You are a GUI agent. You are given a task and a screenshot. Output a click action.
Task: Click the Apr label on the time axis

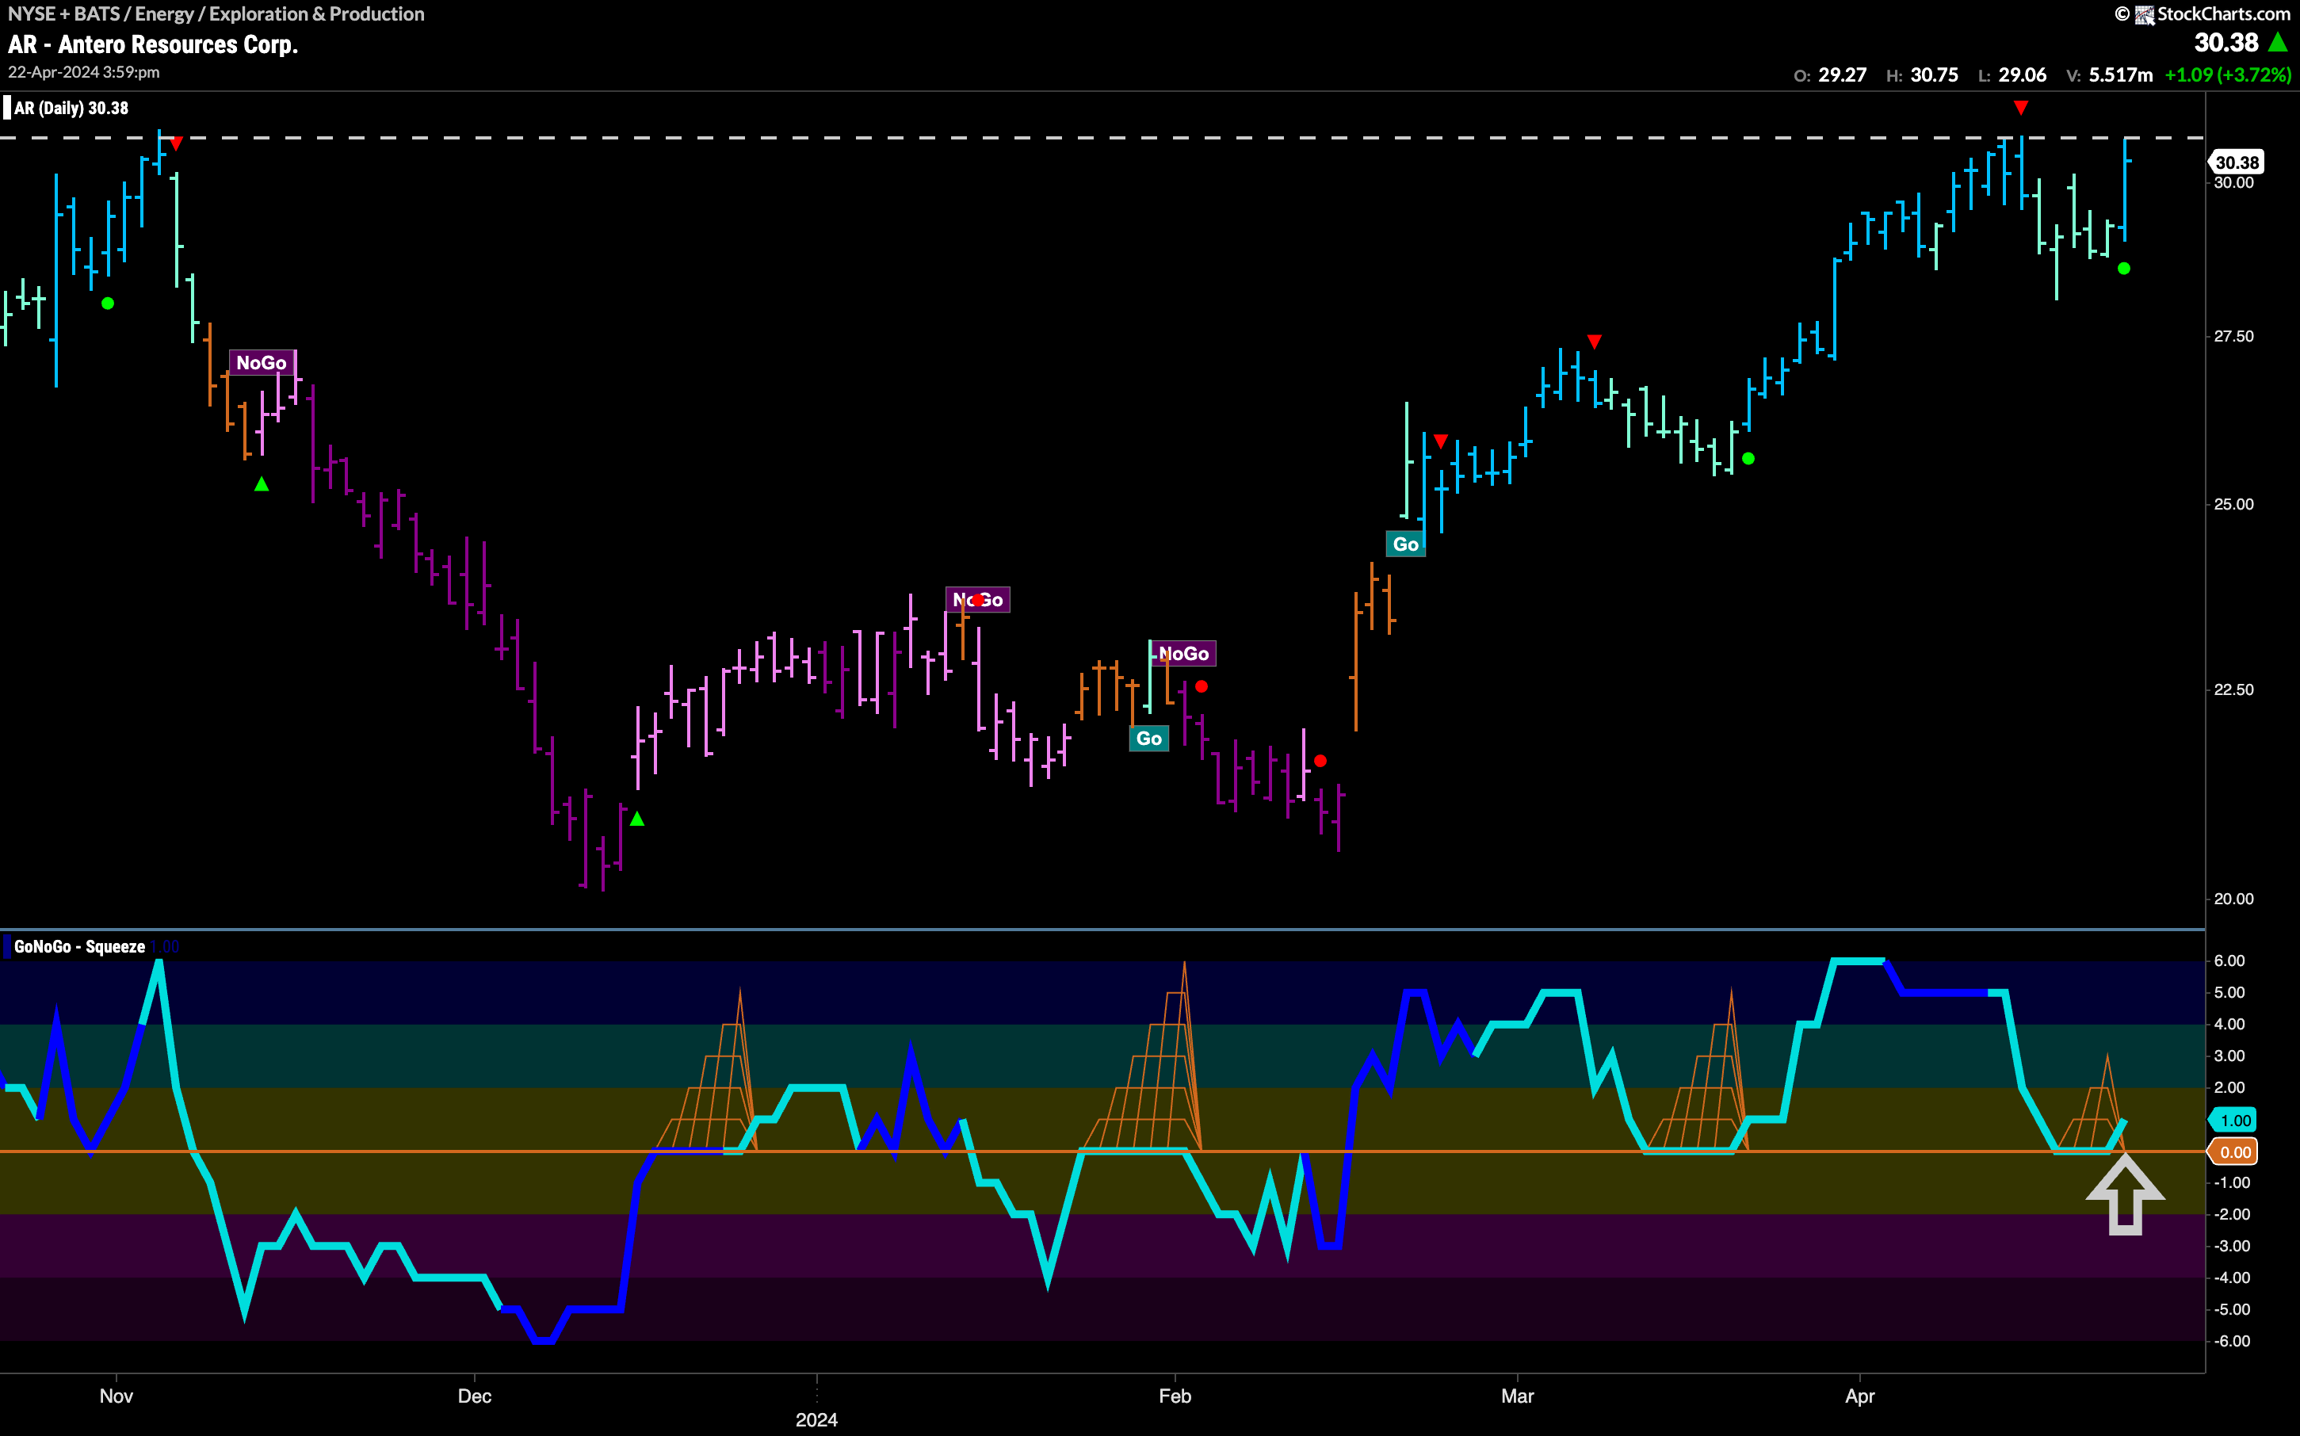click(x=1859, y=1396)
